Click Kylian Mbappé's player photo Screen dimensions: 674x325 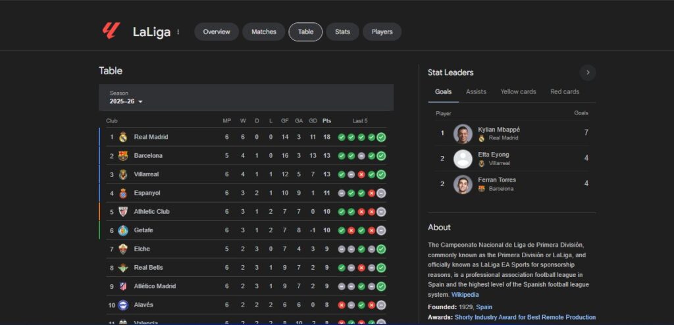pos(463,134)
